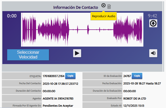Click Copia button next to ETIQUETA value
Screen dimensions: 166x108
(70, 76)
